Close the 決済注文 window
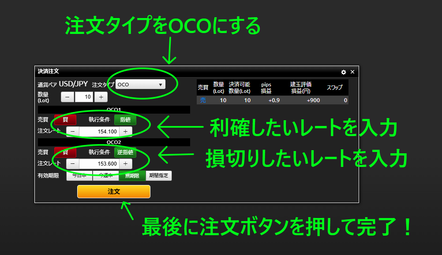Viewport: 442px width, 255px height. 352,72
